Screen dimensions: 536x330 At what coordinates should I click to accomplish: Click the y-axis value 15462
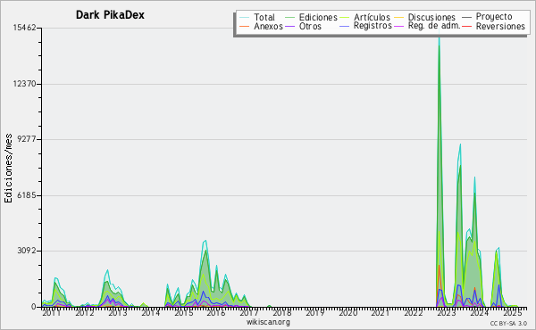click(x=25, y=28)
